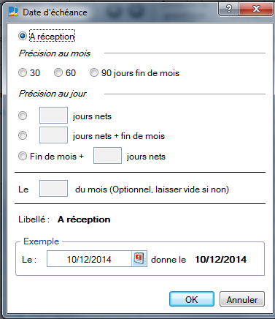Click the 'Le ... du mois' day field
This screenshot has height=319, width=275.
tap(53, 188)
